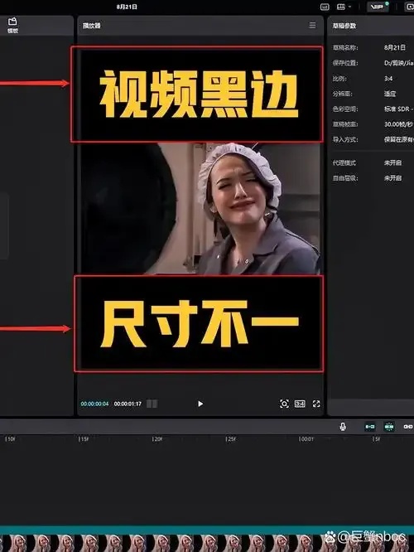The width and height of the screenshot is (414, 552).
Task: Jump to the 10f timeline ruler mark
Action: click(10, 439)
